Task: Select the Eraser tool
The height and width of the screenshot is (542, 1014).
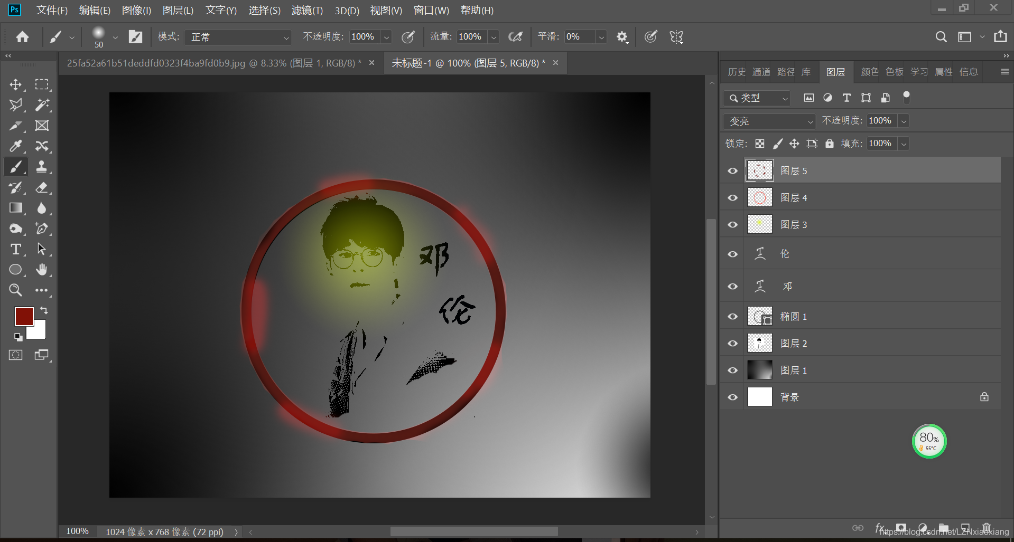Action: (42, 187)
